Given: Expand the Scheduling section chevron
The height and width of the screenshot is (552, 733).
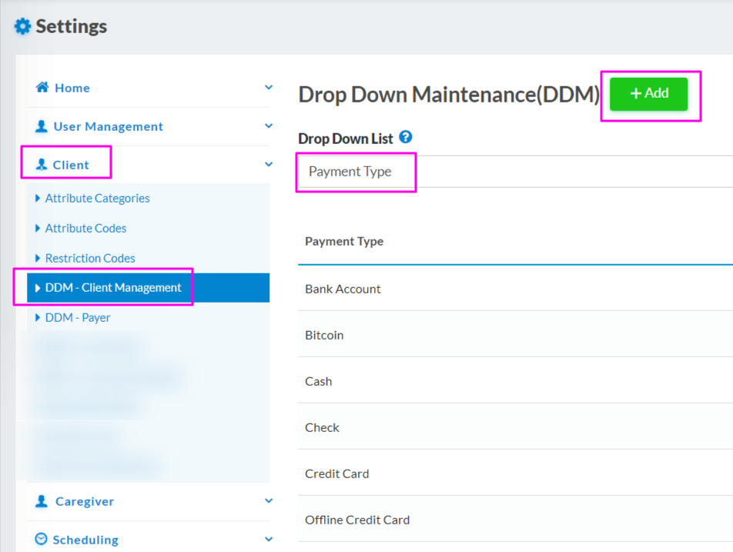Looking at the screenshot, I should click(x=269, y=539).
